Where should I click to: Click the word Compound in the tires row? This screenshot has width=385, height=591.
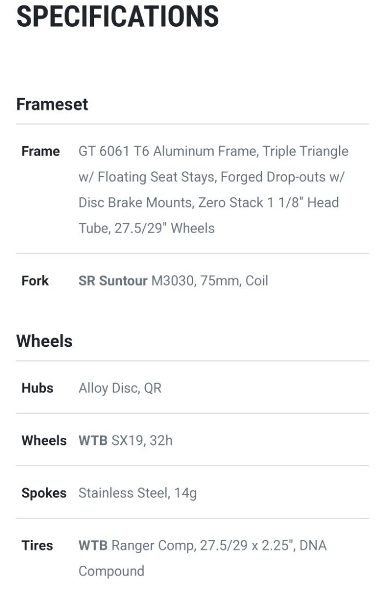pyautogui.click(x=111, y=571)
